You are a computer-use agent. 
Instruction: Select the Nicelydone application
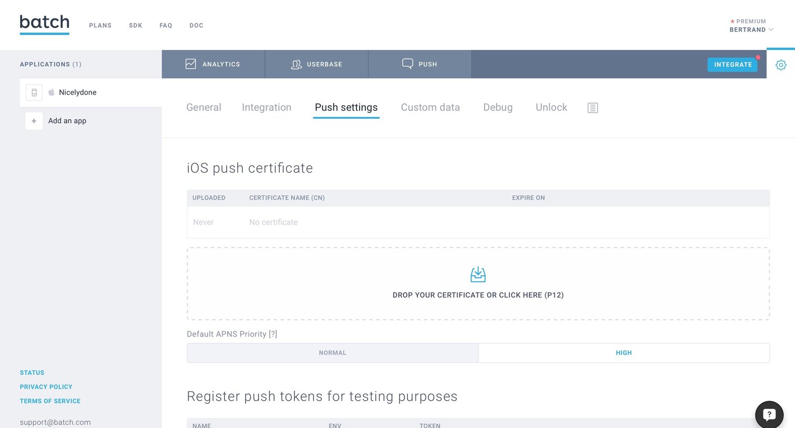pyautogui.click(x=91, y=93)
